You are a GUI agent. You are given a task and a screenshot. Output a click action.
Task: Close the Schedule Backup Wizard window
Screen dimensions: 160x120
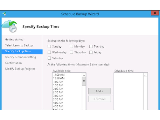155,13
